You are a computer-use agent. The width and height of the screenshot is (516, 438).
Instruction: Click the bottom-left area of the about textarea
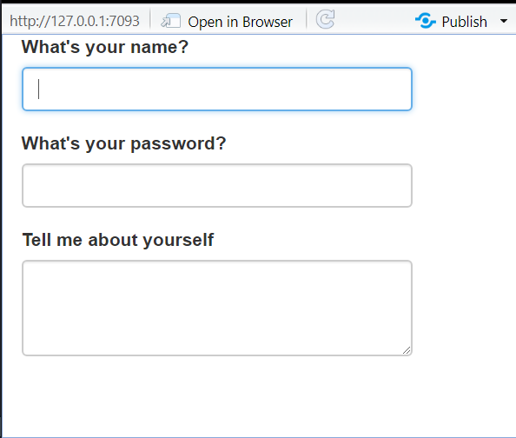pyautogui.click(x=39, y=342)
